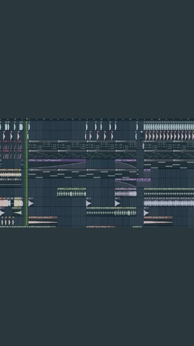Select the first Pattern 2 clip after the playhead

tap(43, 173)
